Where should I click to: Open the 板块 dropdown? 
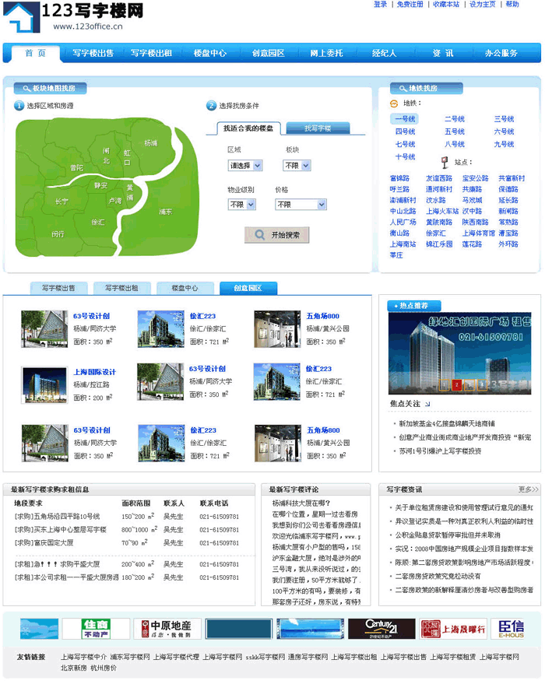click(297, 166)
